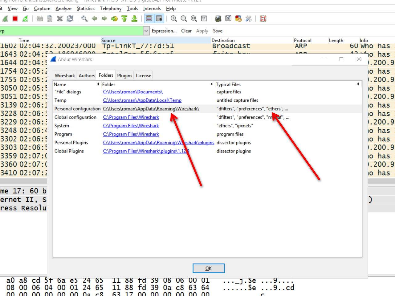Open the Help menu
This screenshot has height=296, width=395.
(171, 9)
